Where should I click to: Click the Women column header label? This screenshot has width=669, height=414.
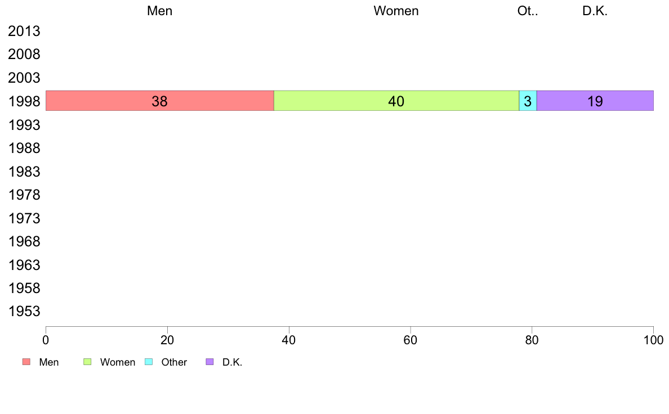(x=396, y=11)
